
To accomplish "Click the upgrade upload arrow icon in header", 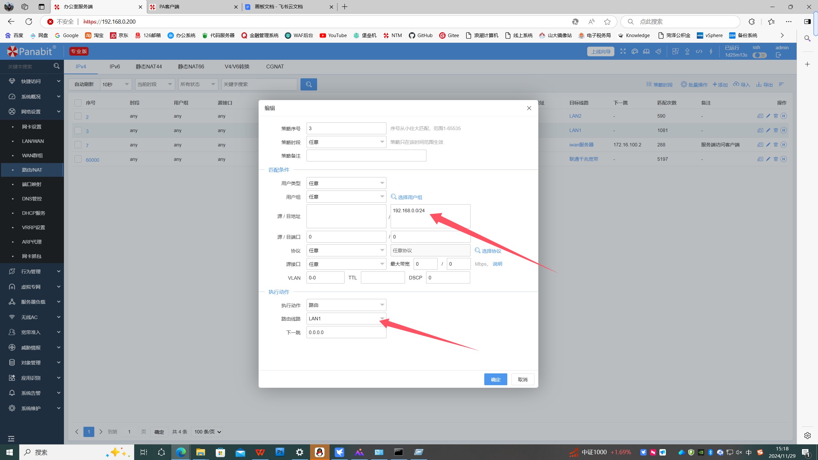I will tap(687, 51).
